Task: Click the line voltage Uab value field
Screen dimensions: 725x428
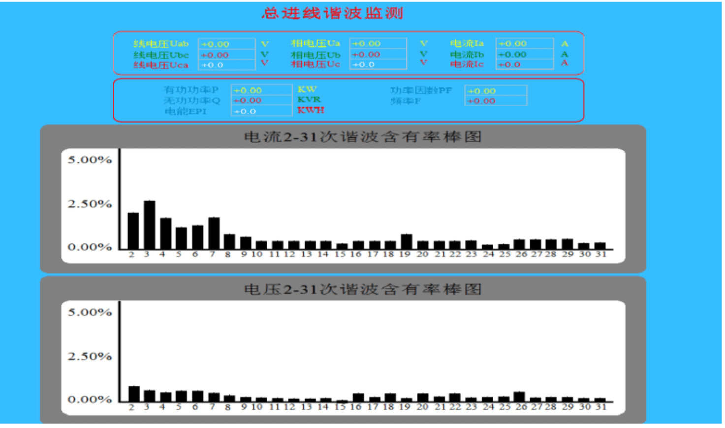Action: [226, 44]
